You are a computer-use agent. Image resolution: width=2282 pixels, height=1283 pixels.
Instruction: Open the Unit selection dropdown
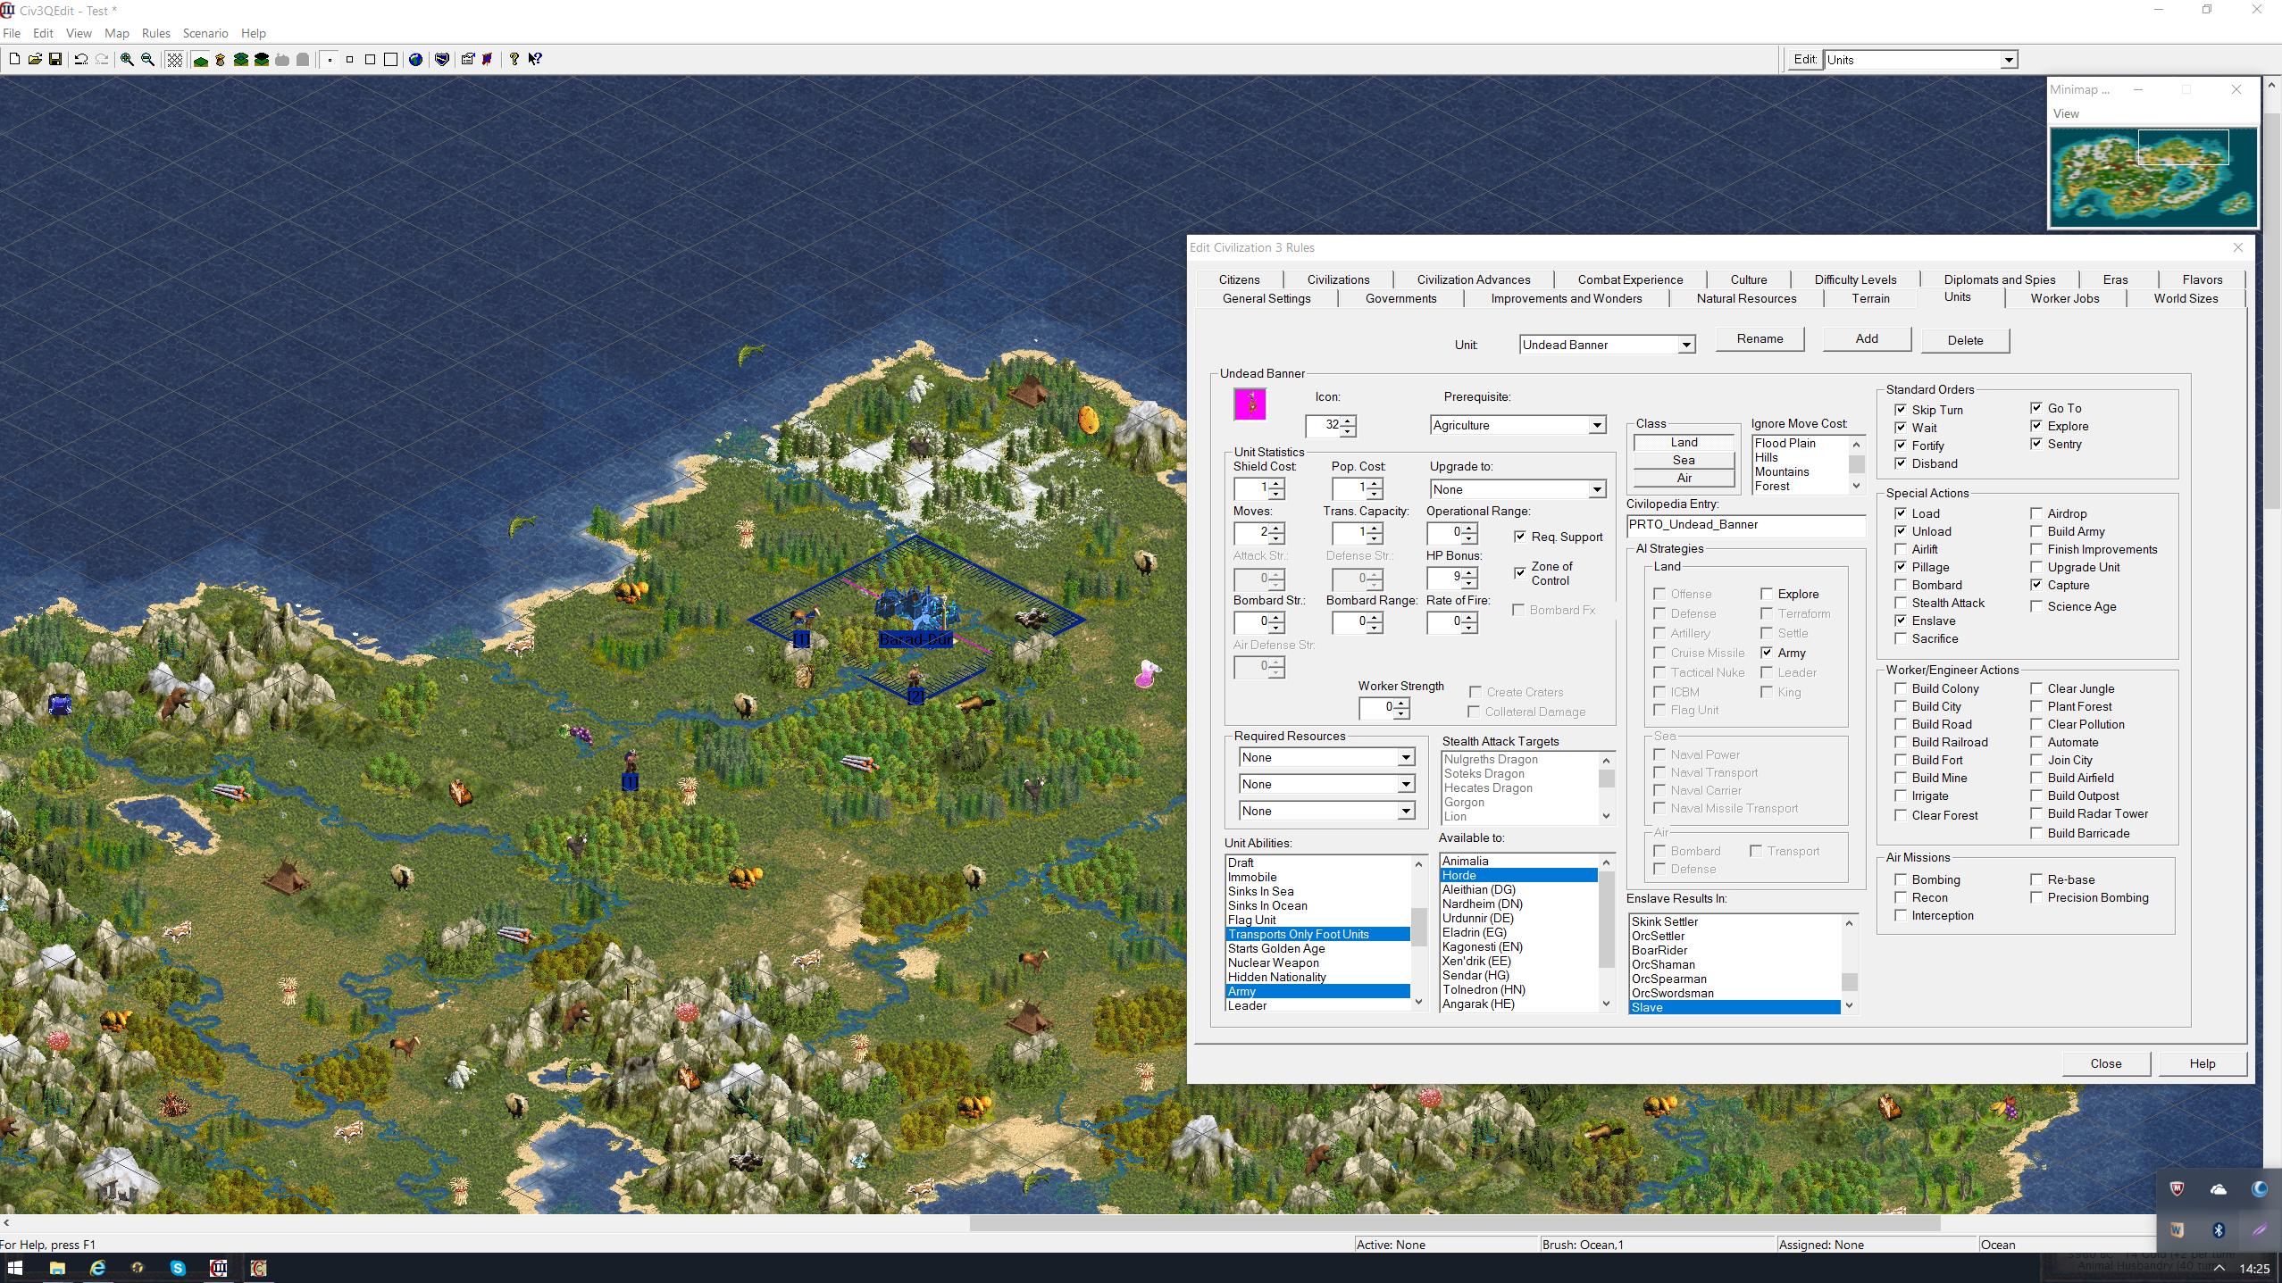click(x=1685, y=345)
